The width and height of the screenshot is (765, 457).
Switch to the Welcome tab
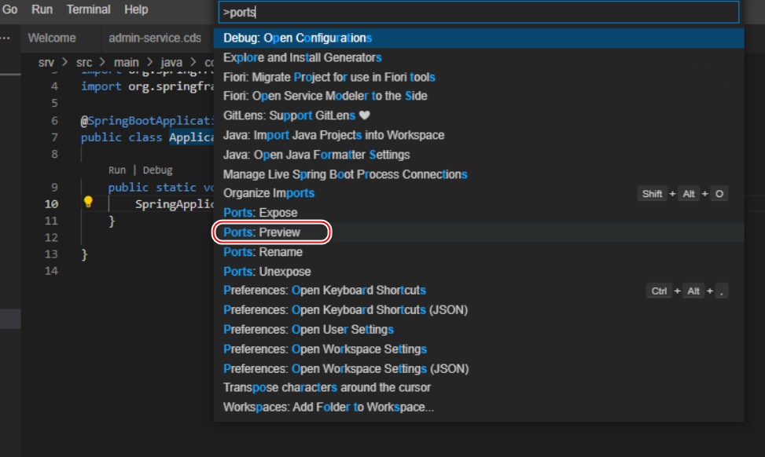pyautogui.click(x=52, y=38)
